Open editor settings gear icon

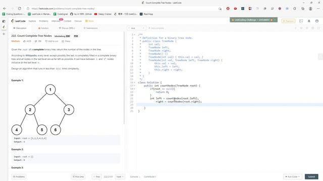coord(313,28)
